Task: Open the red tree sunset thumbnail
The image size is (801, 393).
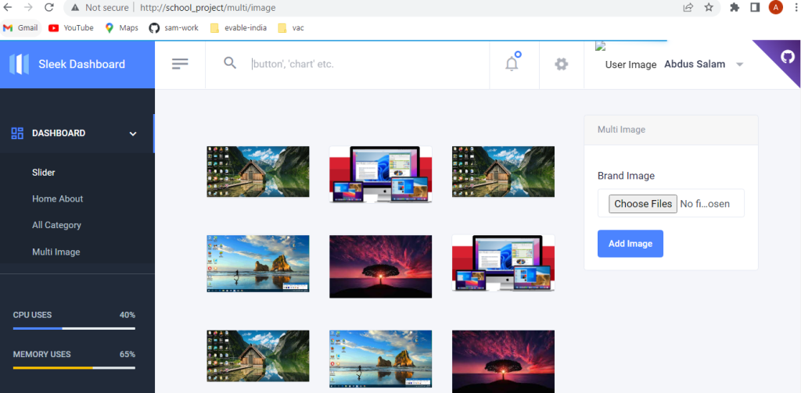Action: point(380,266)
